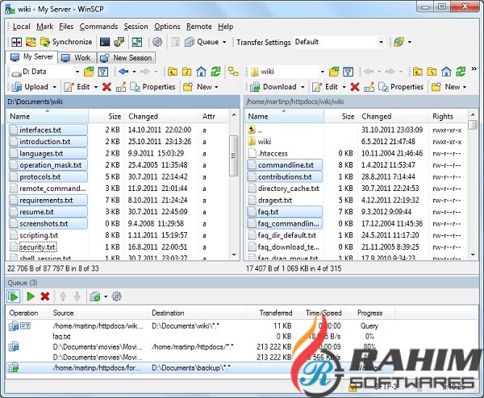Switch to the Work session tab

77,58
